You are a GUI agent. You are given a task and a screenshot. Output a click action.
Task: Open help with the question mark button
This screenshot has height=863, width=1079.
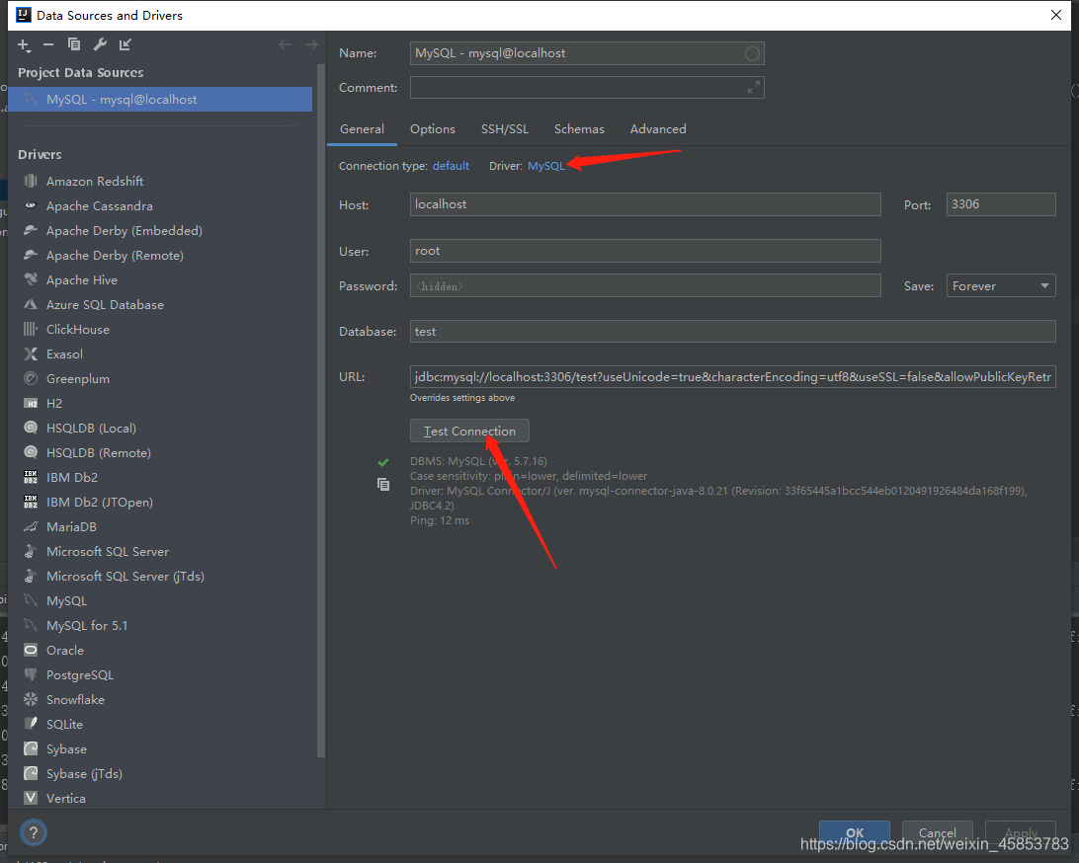tap(33, 832)
